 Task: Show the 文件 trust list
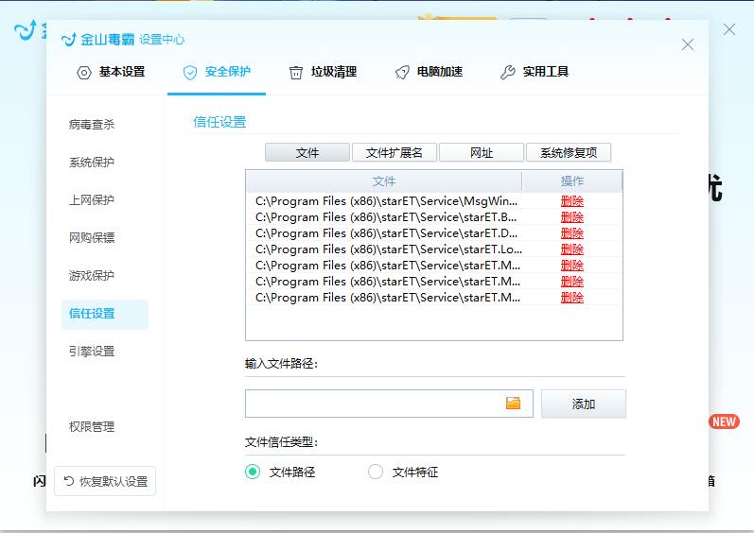tap(307, 153)
